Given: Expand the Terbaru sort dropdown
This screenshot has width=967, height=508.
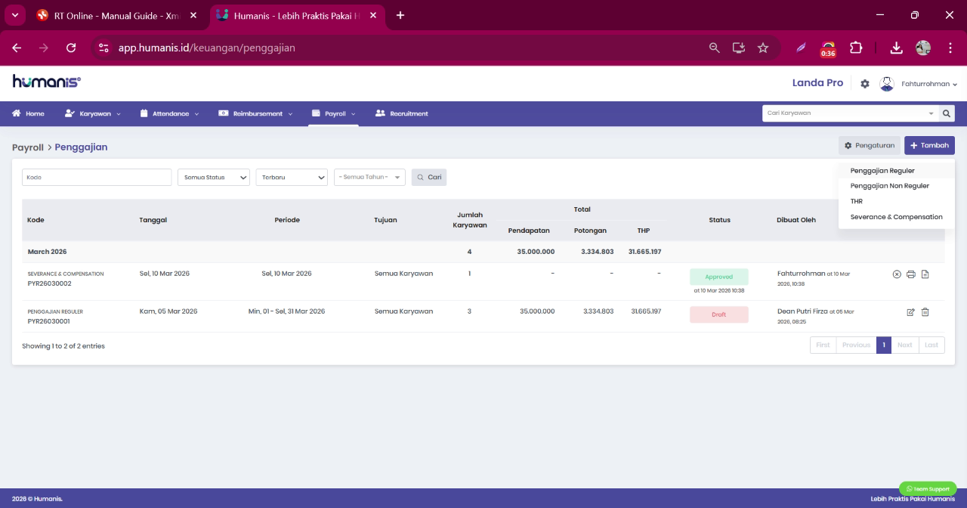Looking at the screenshot, I should pyautogui.click(x=292, y=177).
